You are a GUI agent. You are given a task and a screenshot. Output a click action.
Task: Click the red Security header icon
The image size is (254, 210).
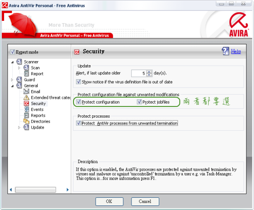click(77, 52)
